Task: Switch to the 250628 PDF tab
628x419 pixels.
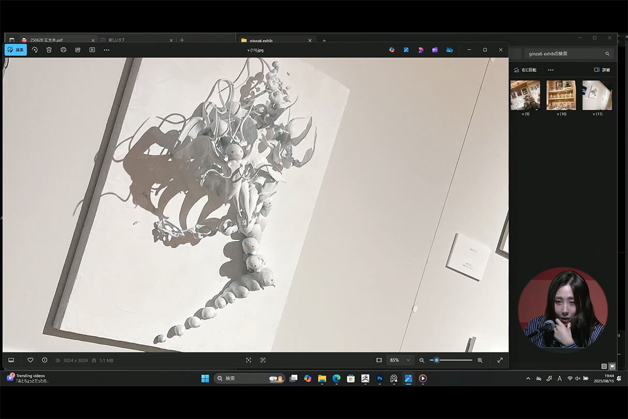Action: point(47,40)
